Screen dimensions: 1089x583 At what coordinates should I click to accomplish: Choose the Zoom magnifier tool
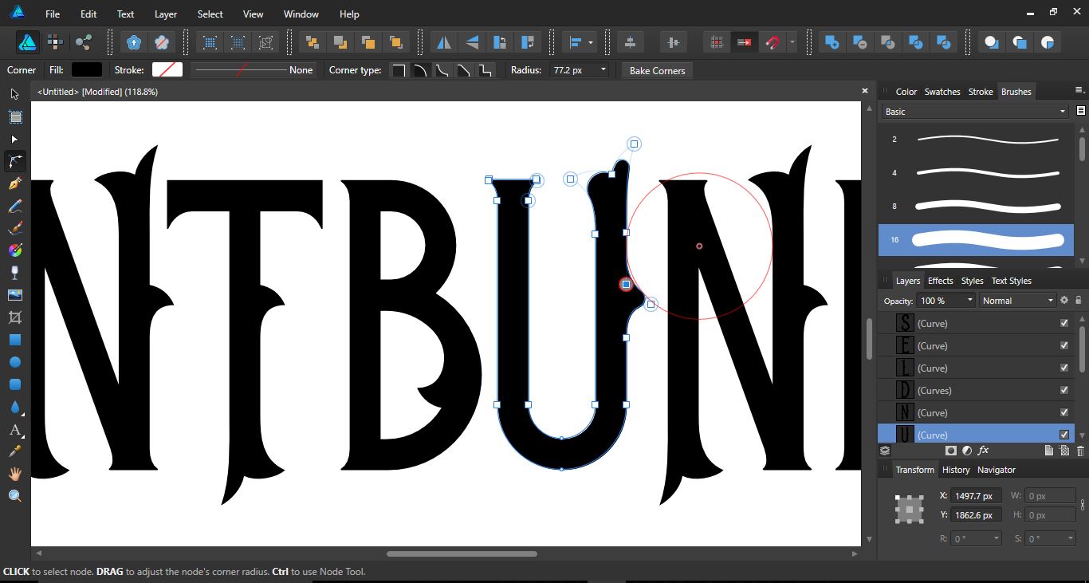pyautogui.click(x=14, y=496)
